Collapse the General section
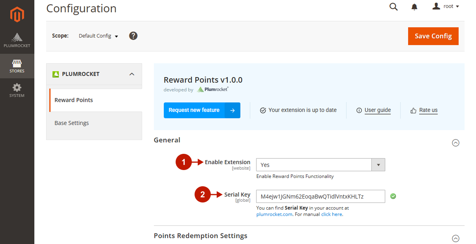The image size is (476, 244). [x=455, y=143]
